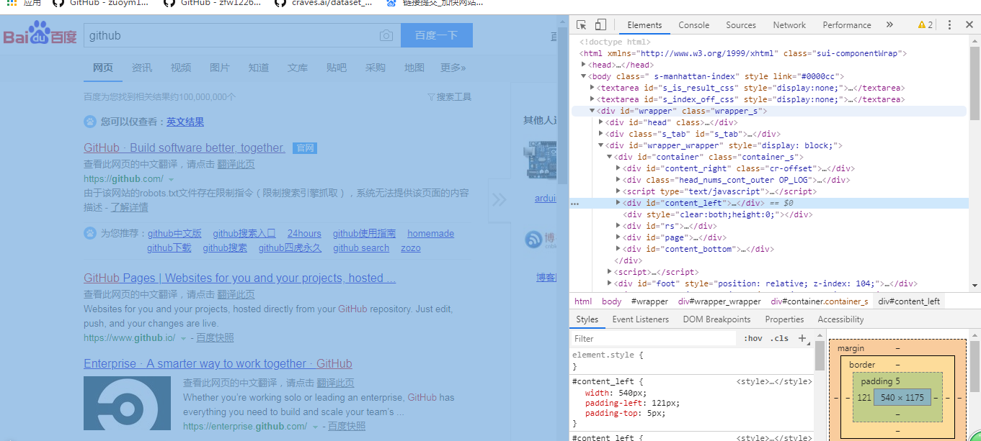Click the double-arrow panel expand icon
This screenshot has height=441, width=981.
pos(499,199)
